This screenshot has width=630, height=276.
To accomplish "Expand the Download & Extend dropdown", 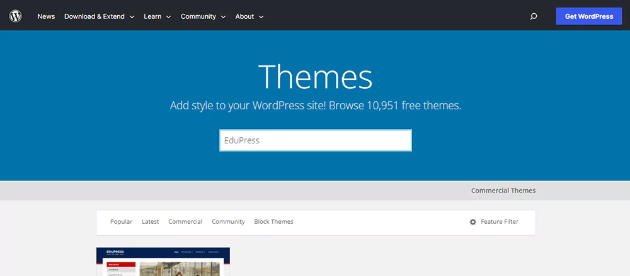I will 100,16.
